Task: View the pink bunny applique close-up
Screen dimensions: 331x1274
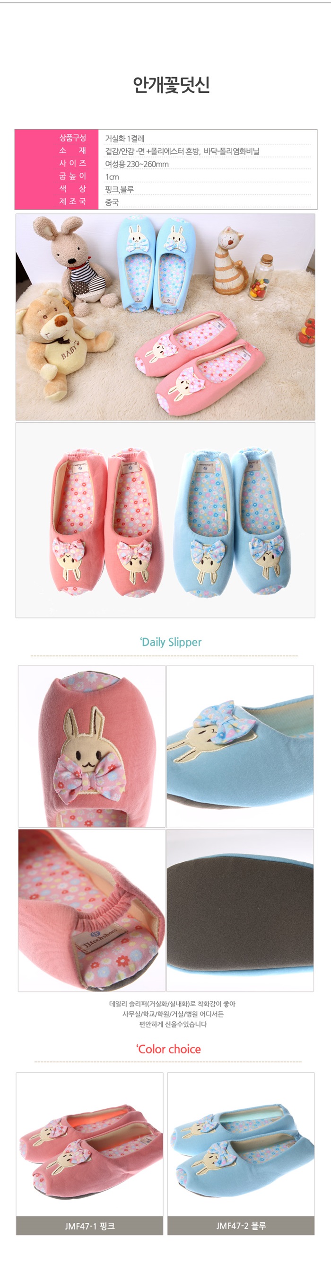Action: coord(91,746)
